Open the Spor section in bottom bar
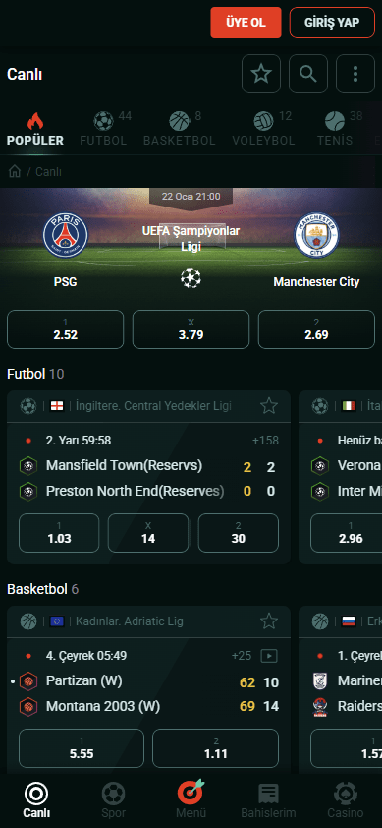This screenshot has width=382, height=828. [114, 800]
